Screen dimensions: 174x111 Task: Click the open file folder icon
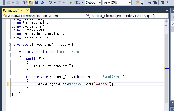[x=31, y=3]
